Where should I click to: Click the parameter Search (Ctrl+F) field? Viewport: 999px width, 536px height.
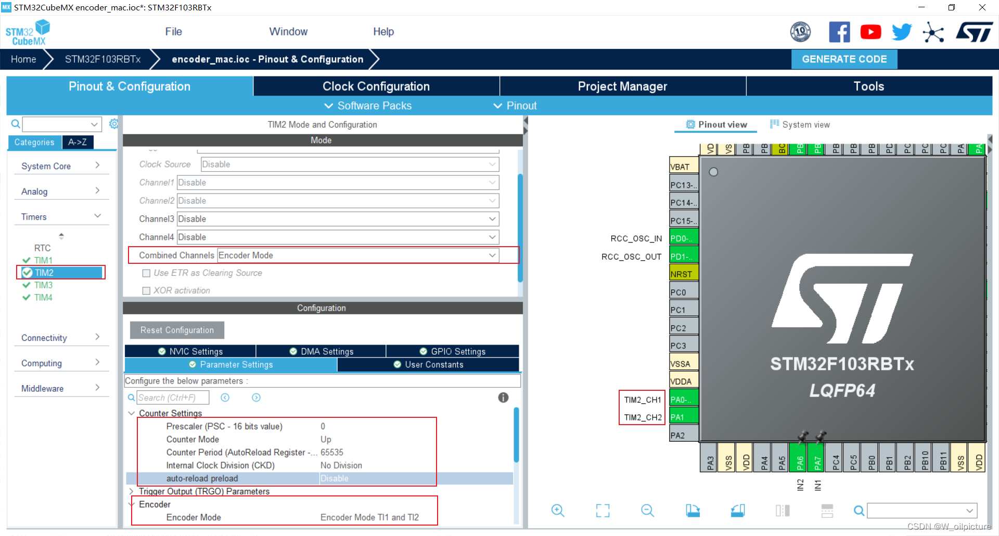173,398
